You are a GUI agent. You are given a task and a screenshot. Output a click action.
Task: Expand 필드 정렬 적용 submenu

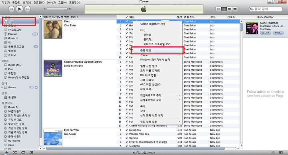pyautogui.click(x=158, y=122)
